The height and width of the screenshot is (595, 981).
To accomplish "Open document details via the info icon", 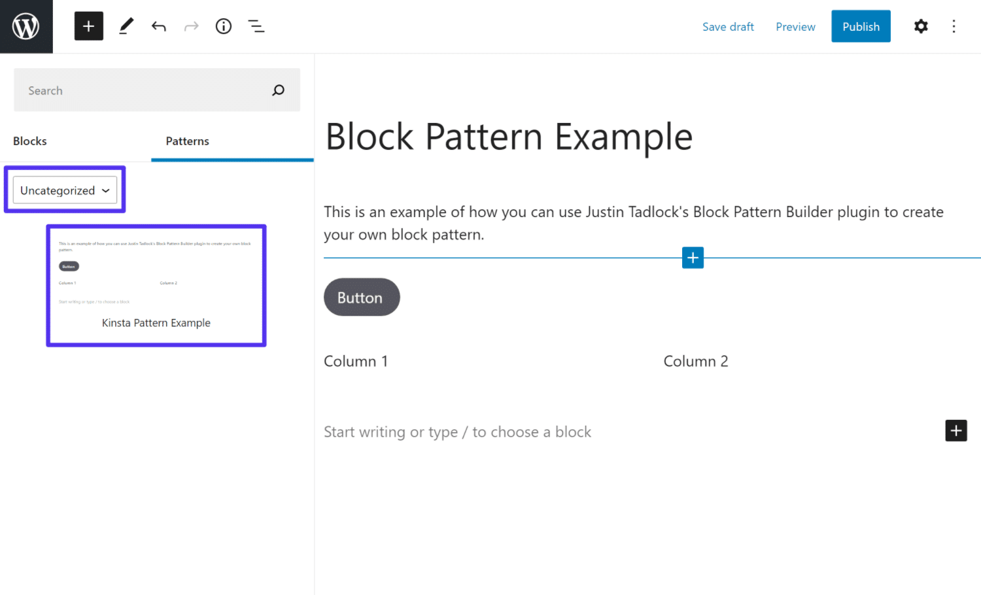I will pos(223,26).
